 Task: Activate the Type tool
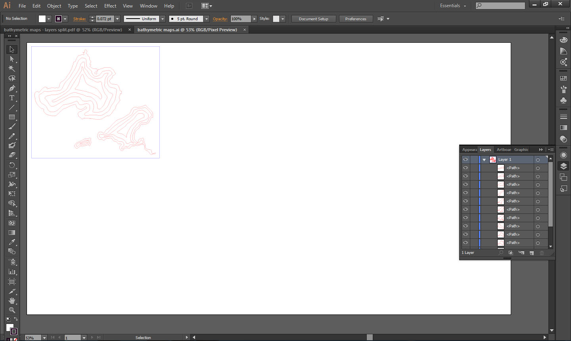(x=12, y=98)
